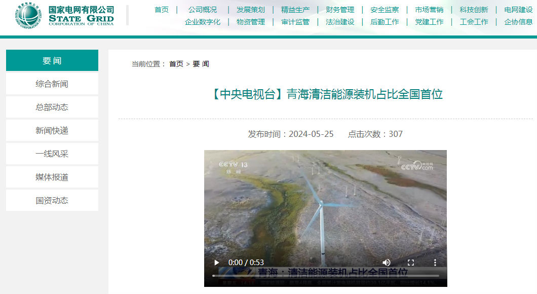Screen dimensions: 537x294
Task: Open 后勤工作 menu item
Action: [385, 22]
